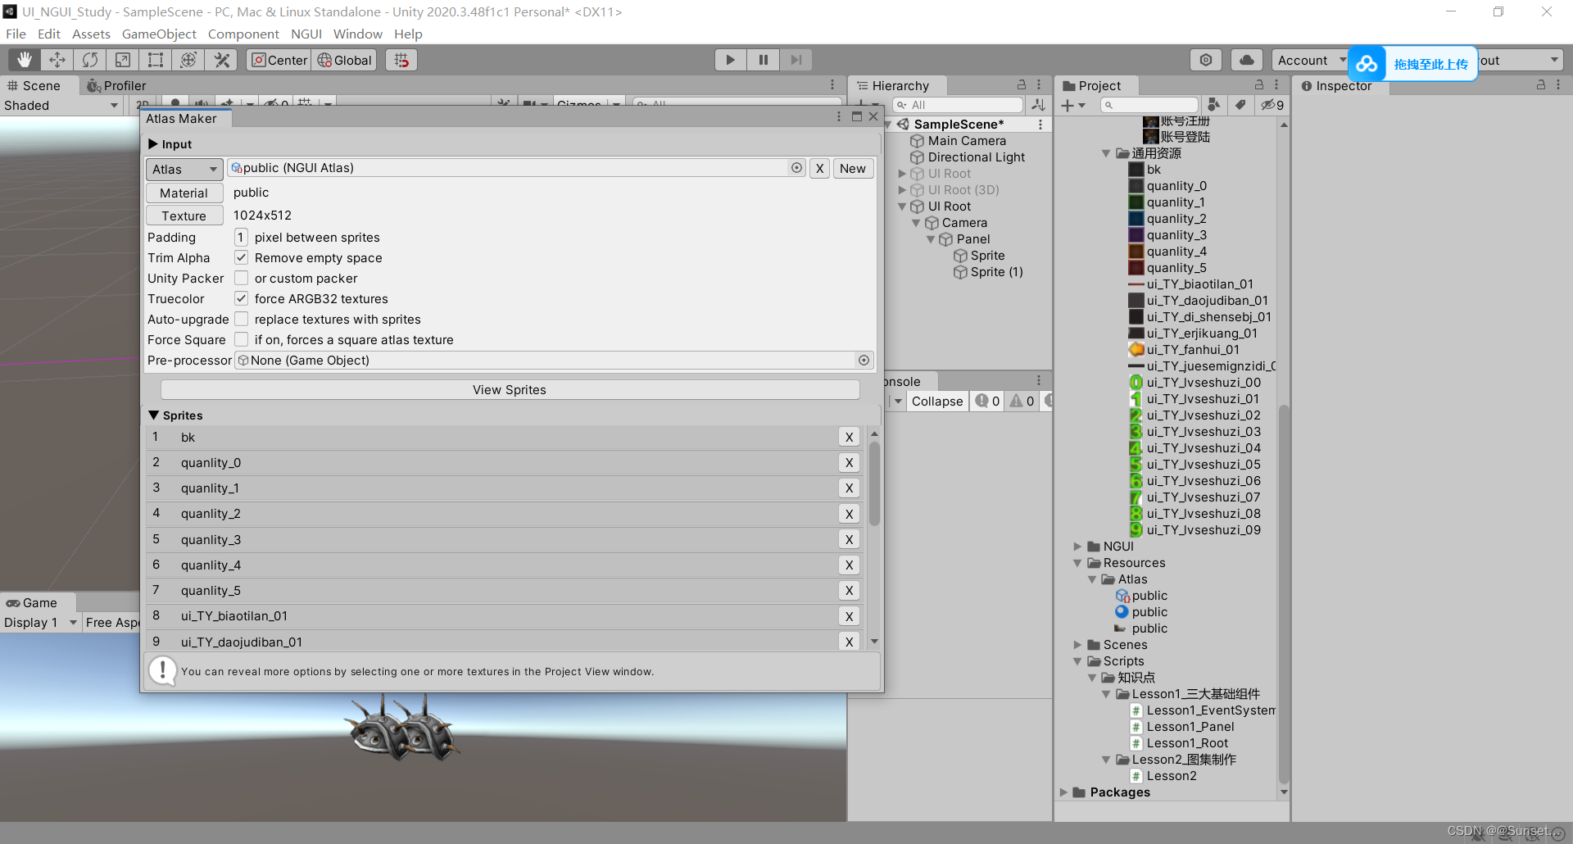
Task: Click the Padding value field
Action: point(241,238)
